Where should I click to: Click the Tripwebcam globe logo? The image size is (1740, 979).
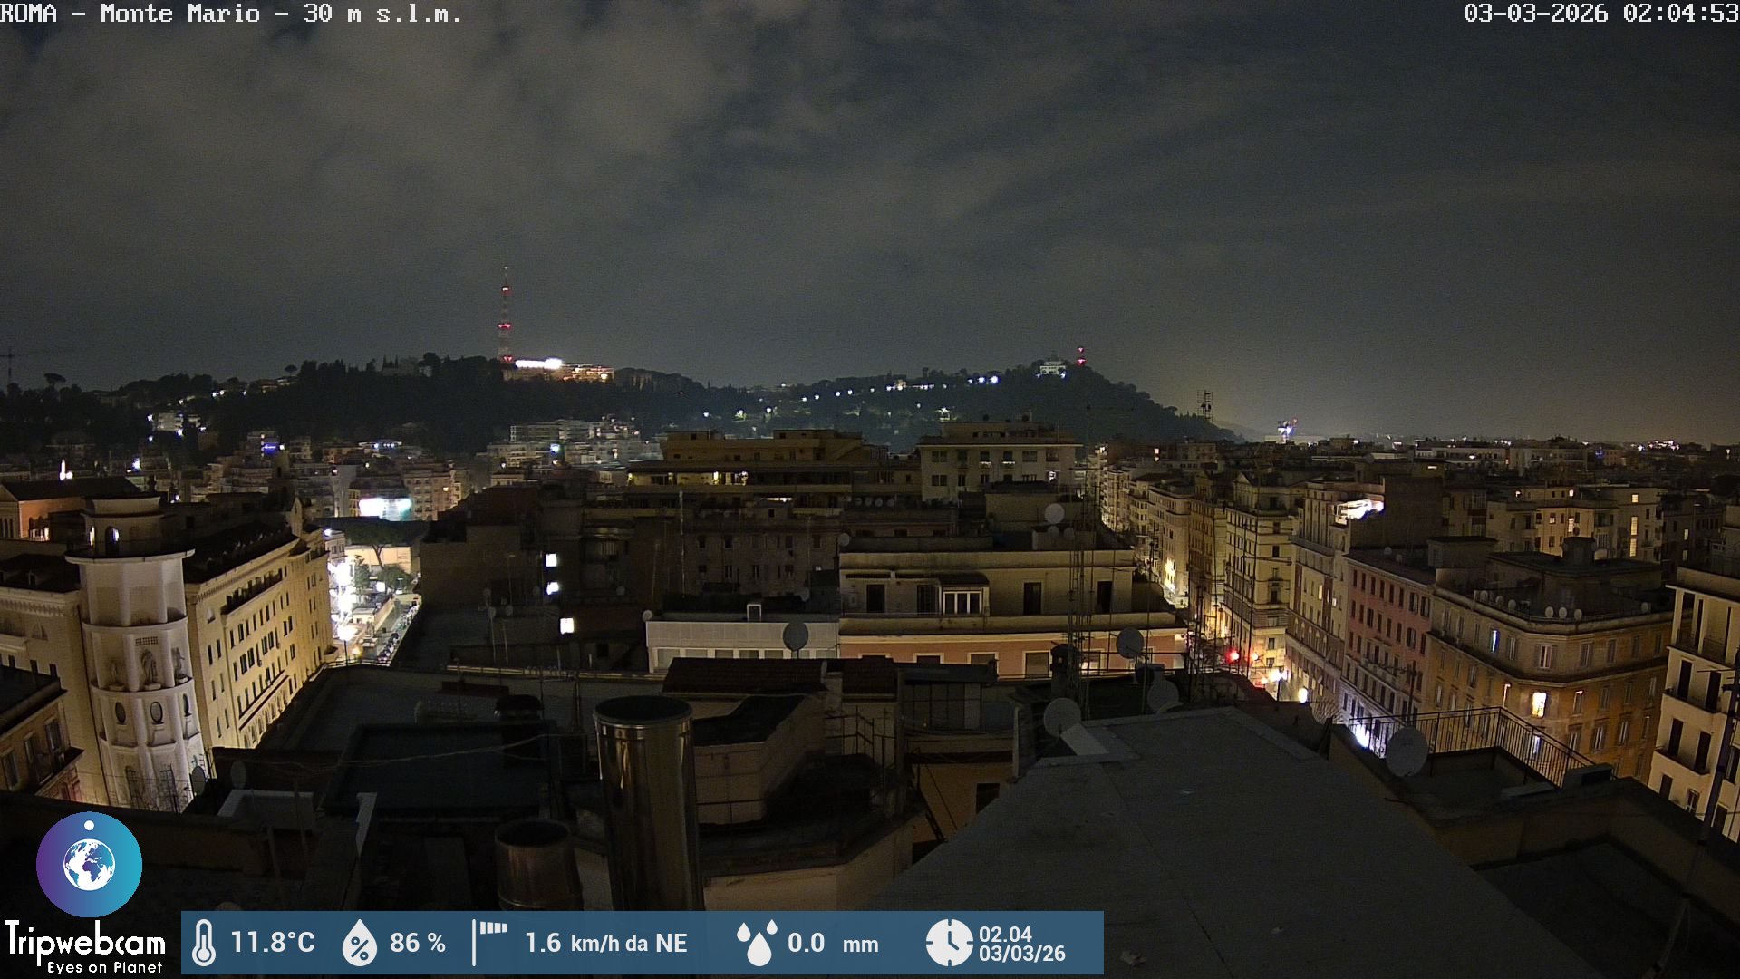click(89, 864)
